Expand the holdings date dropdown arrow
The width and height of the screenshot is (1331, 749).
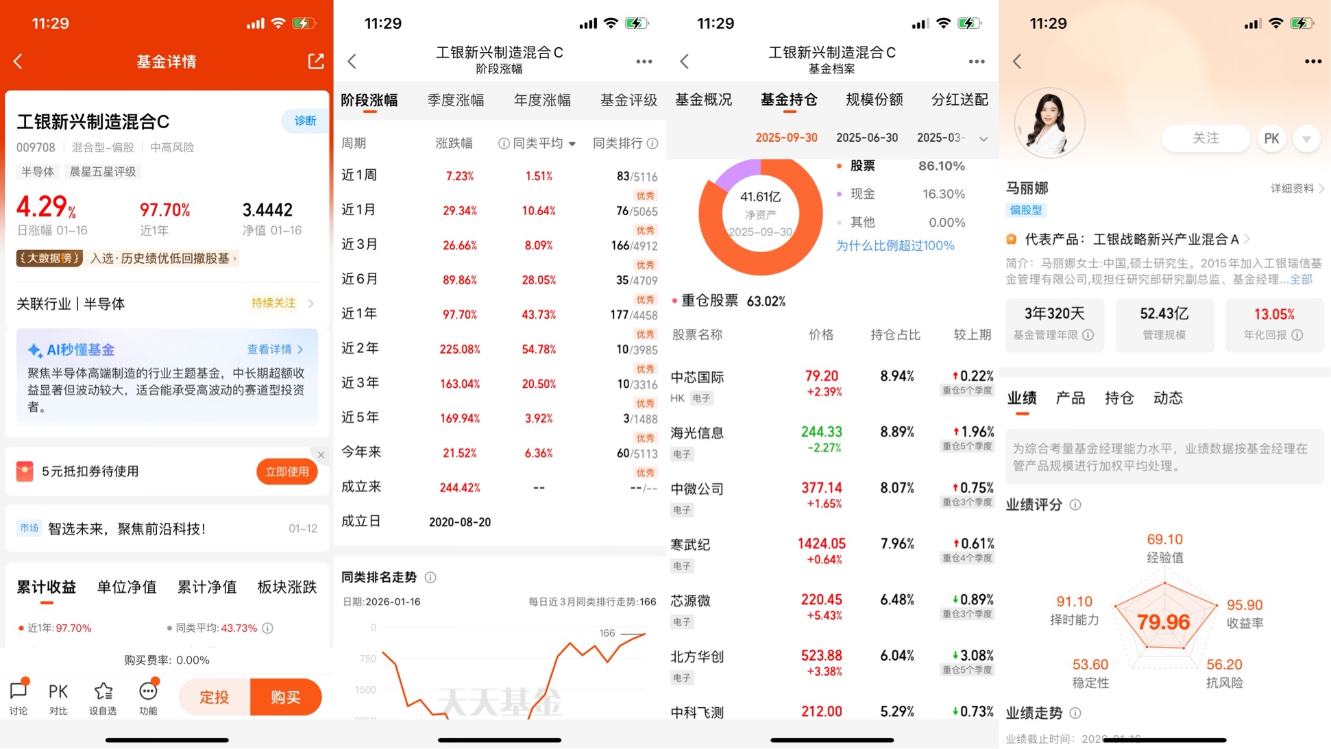point(983,138)
